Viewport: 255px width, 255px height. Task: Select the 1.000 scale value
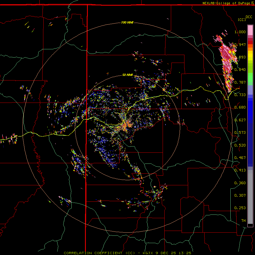point(240,32)
